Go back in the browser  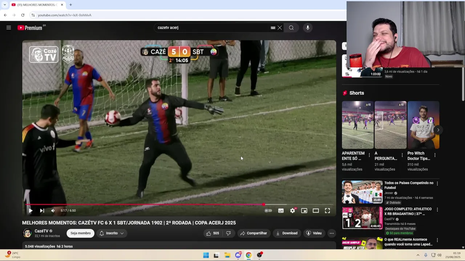(x=5, y=15)
